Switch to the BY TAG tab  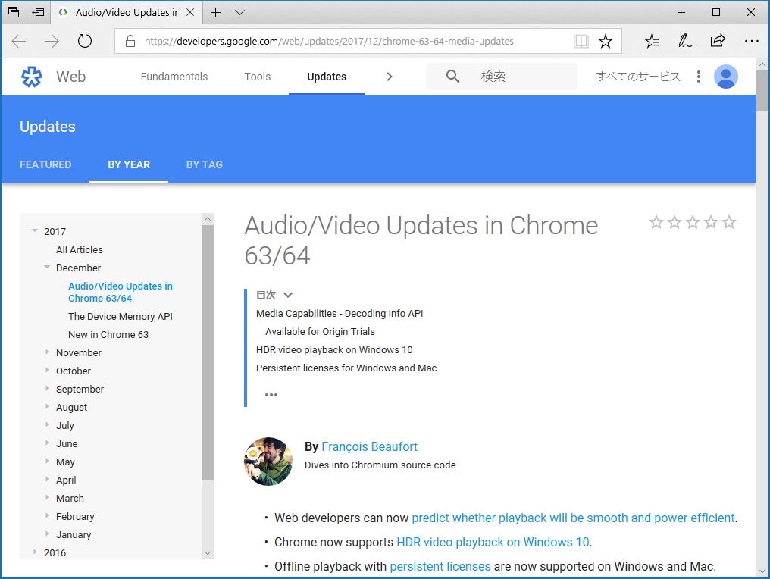(204, 164)
